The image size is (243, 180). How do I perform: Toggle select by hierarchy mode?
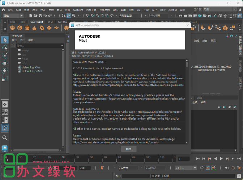click(64, 16)
